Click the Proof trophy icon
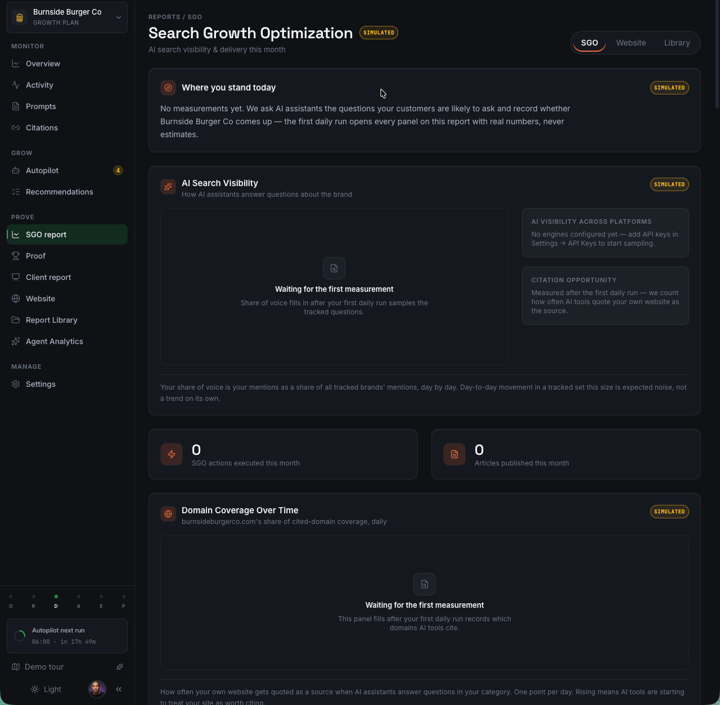720x705 pixels. pos(16,256)
